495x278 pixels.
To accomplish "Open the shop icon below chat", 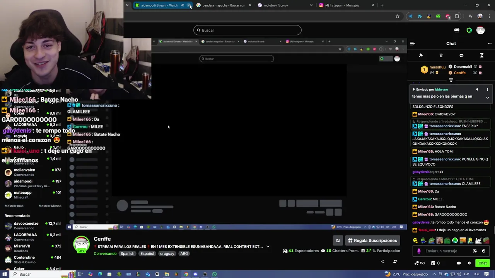I will click(x=433, y=263).
